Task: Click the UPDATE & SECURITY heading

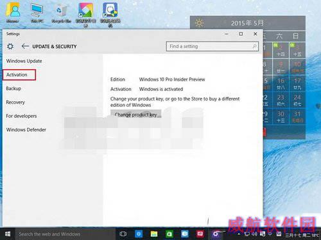Action: 55,47
